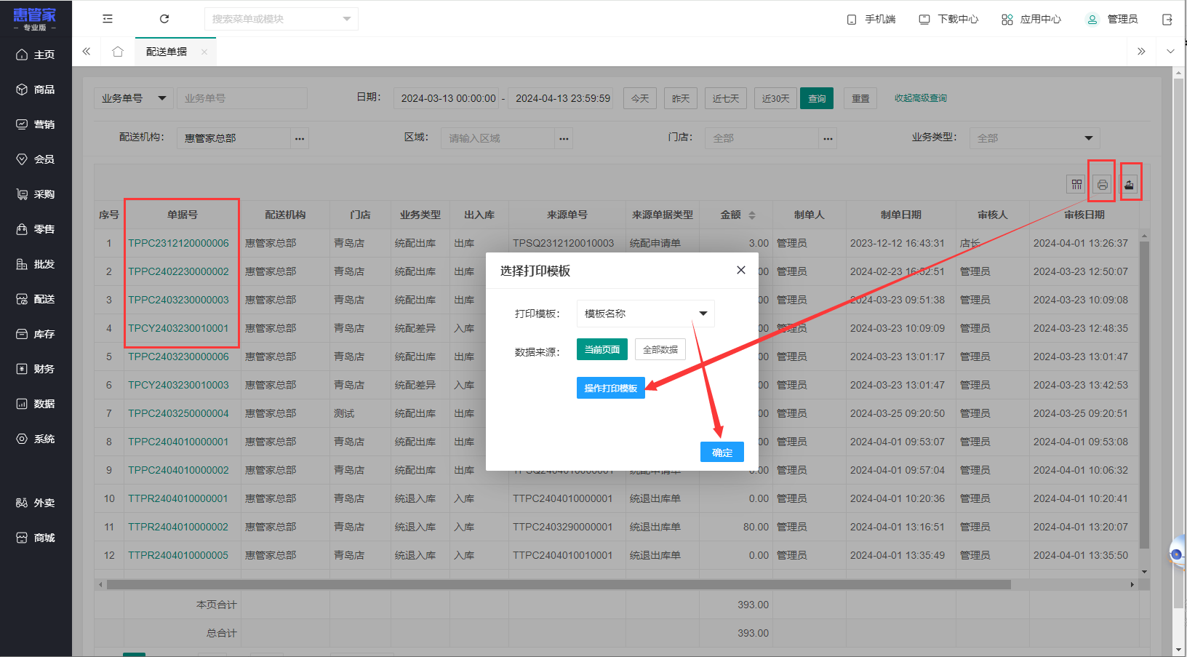Open 管理员 user profile
The image size is (1187, 657).
1112,20
